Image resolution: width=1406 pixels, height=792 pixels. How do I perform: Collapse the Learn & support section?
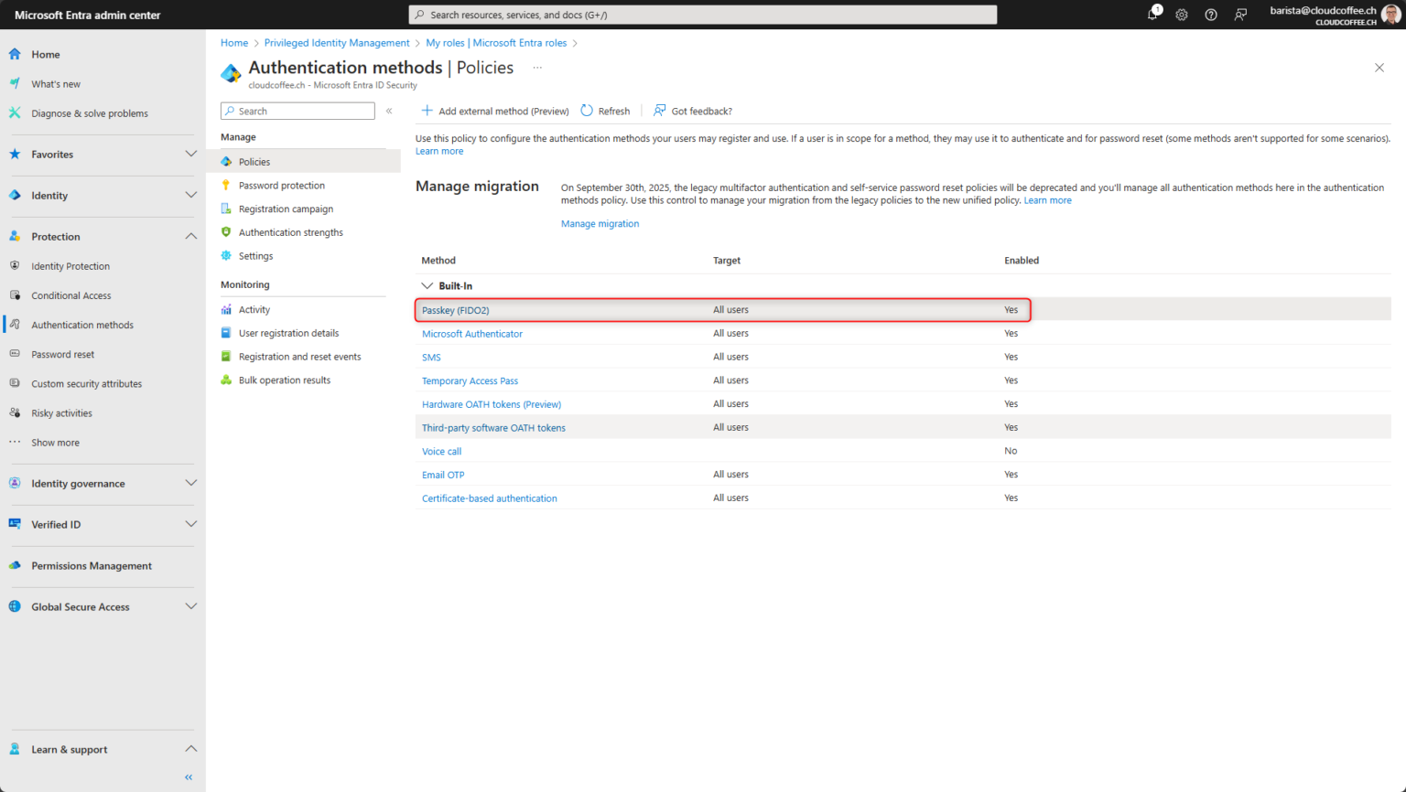[190, 749]
